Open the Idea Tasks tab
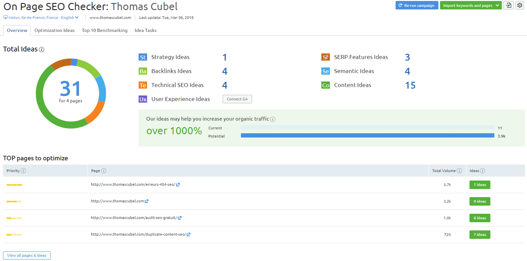Screen dimensions: 527x261 click(x=145, y=30)
